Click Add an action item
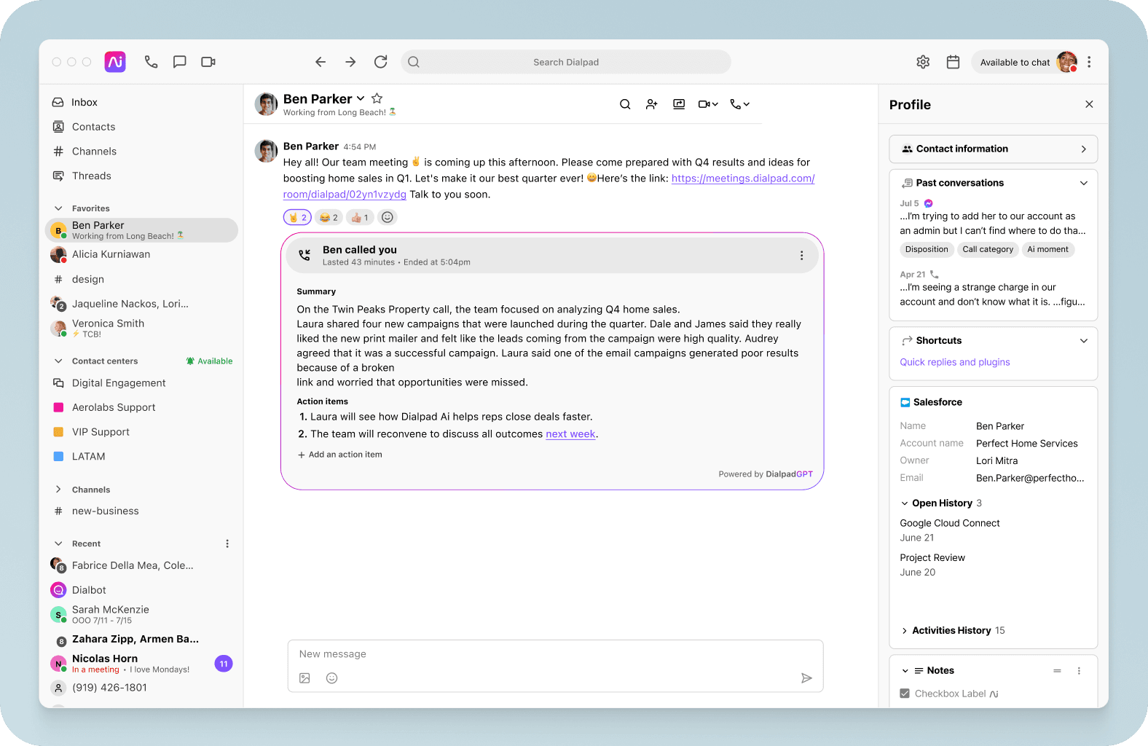 pos(340,455)
